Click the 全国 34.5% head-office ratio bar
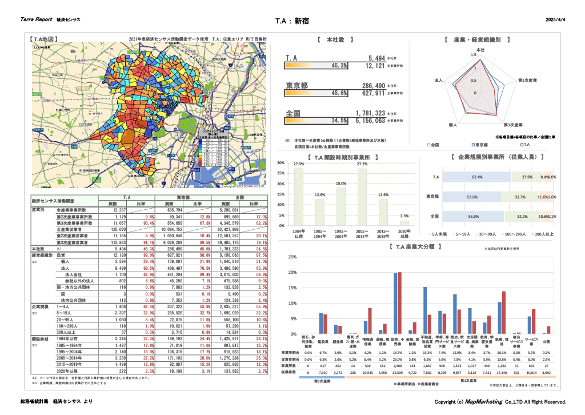This screenshot has width=585, height=415. tap(316, 121)
